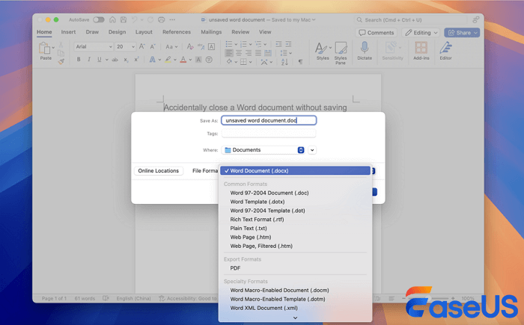Click the Print icon in title bar
524x325 pixels.
click(161, 19)
